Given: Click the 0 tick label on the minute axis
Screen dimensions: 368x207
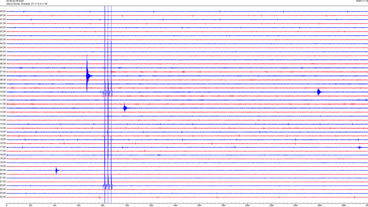Looking at the screenshot, I should [x=7, y=205].
